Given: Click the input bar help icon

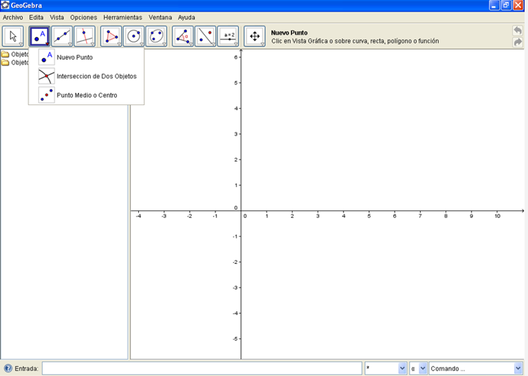Looking at the screenshot, I should (x=8, y=368).
